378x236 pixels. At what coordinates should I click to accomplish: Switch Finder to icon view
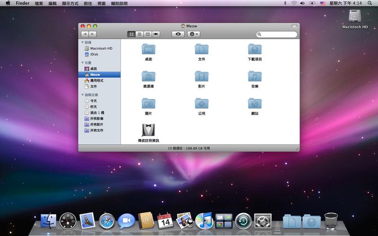coord(131,34)
